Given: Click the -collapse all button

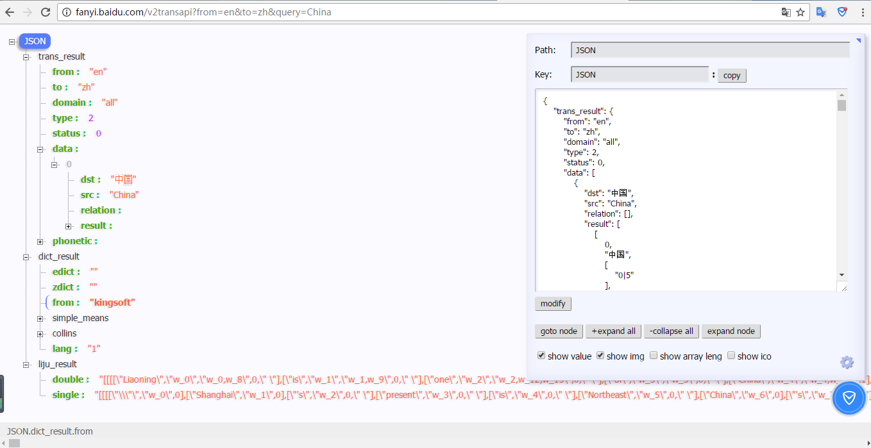Looking at the screenshot, I should pyautogui.click(x=672, y=331).
